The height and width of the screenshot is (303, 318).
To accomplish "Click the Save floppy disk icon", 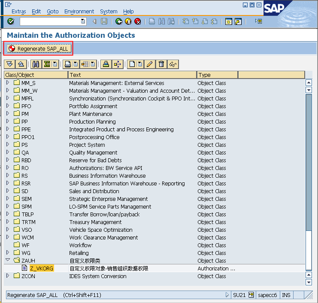I will pos(104,21).
